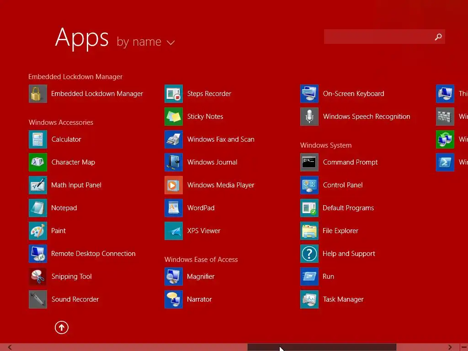The image size is (468, 351).
Task: Click the 'Calculator' label text
Action: tap(66, 139)
